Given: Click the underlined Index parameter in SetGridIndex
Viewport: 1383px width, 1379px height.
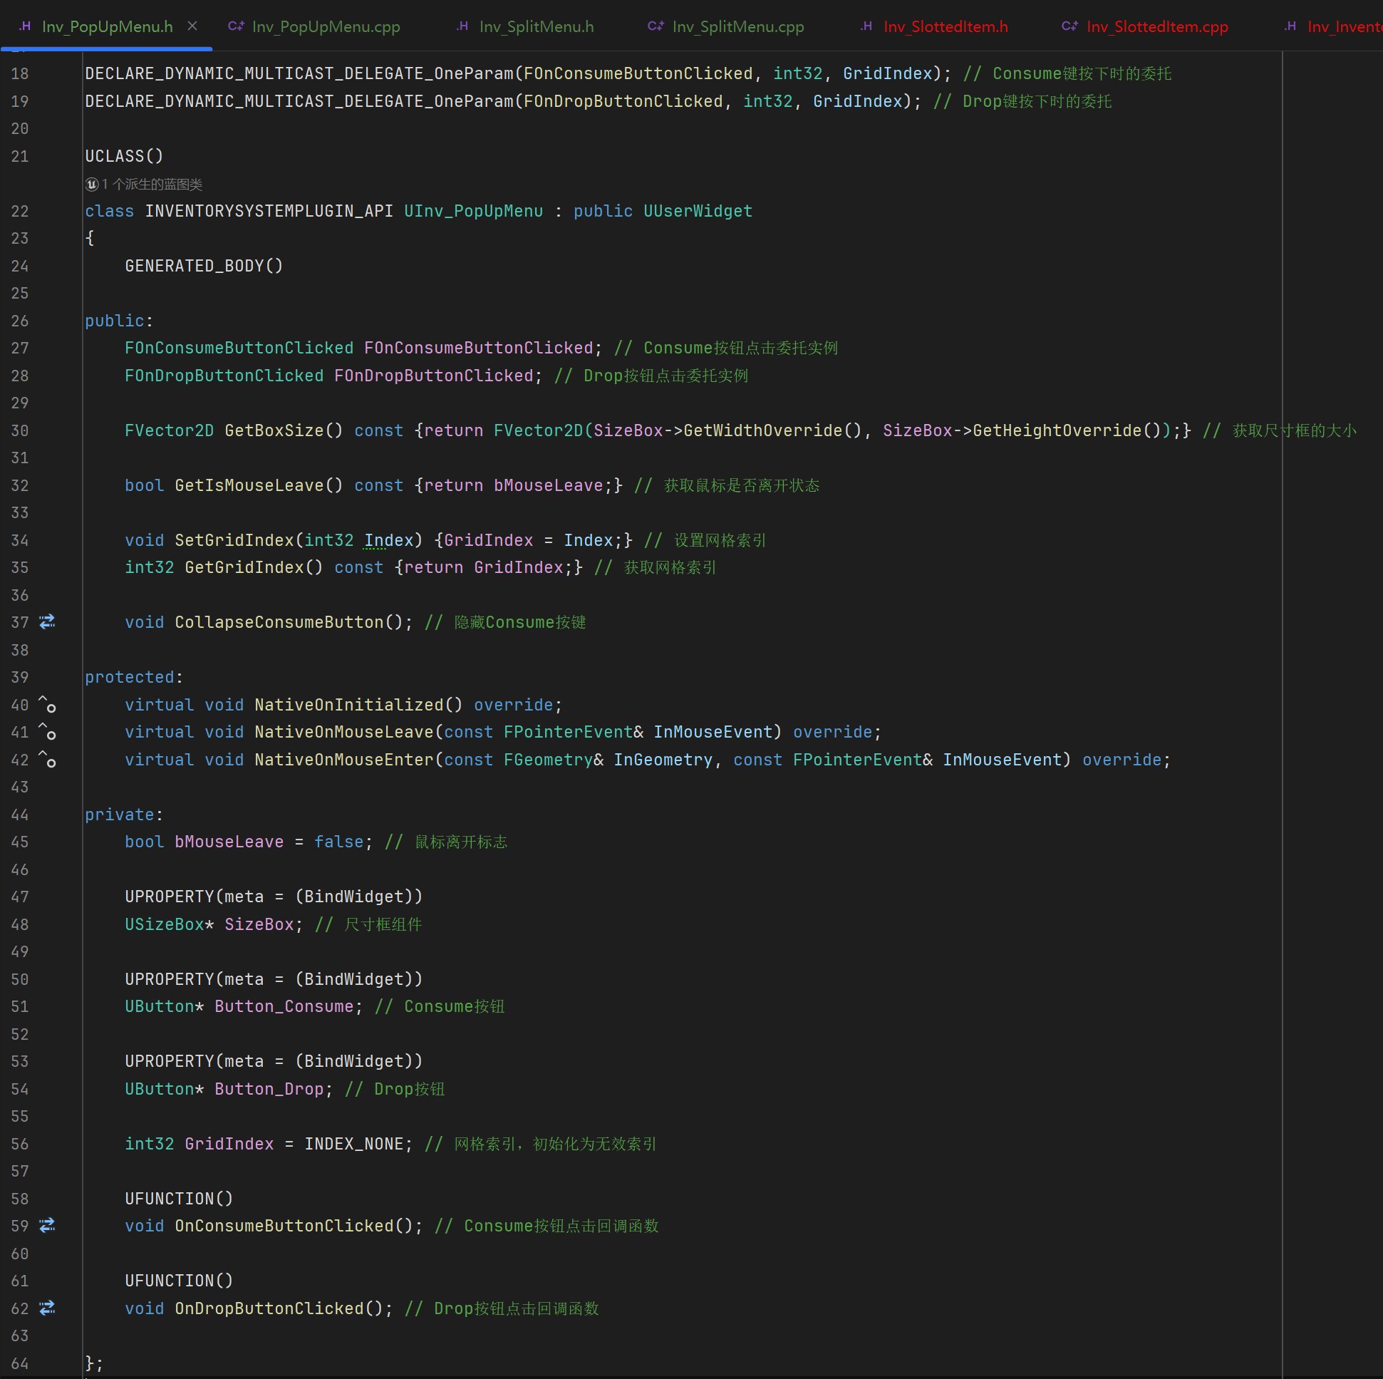Looking at the screenshot, I should click(389, 541).
